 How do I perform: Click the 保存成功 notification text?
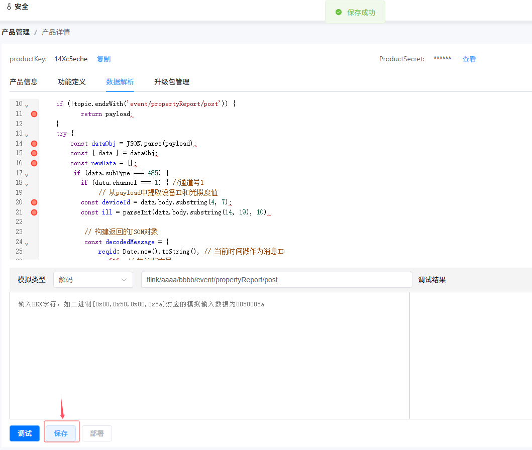coord(361,13)
